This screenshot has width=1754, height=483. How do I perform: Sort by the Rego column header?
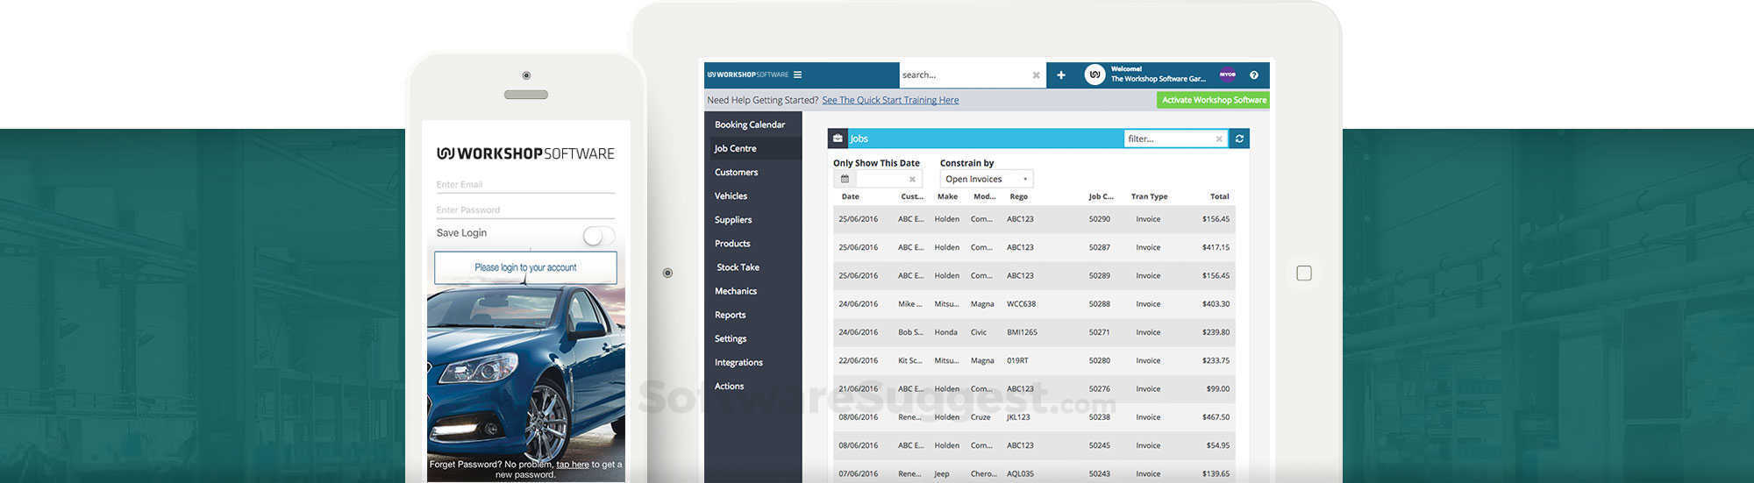tap(1018, 196)
